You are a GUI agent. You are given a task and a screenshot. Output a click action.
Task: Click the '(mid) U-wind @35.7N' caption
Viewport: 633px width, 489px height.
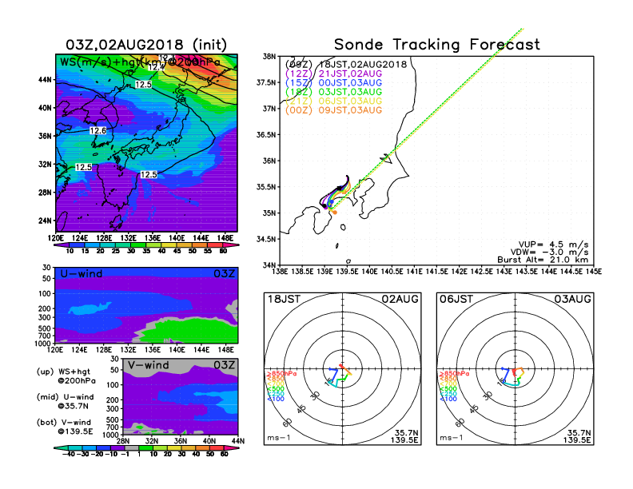coord(66,401)
